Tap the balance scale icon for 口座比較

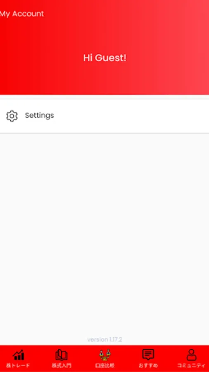(x=105, y=355)
